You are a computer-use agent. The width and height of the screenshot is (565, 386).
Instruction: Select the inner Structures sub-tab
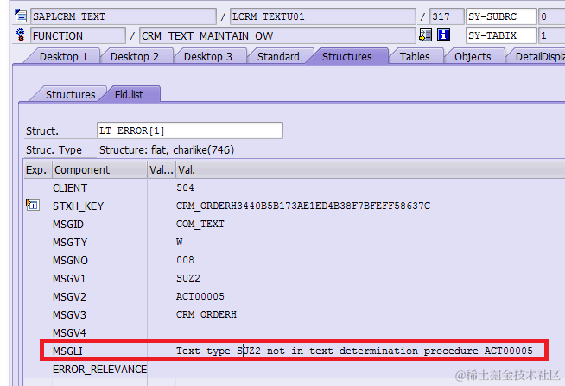pyautogui.click(x=70, y=94)
